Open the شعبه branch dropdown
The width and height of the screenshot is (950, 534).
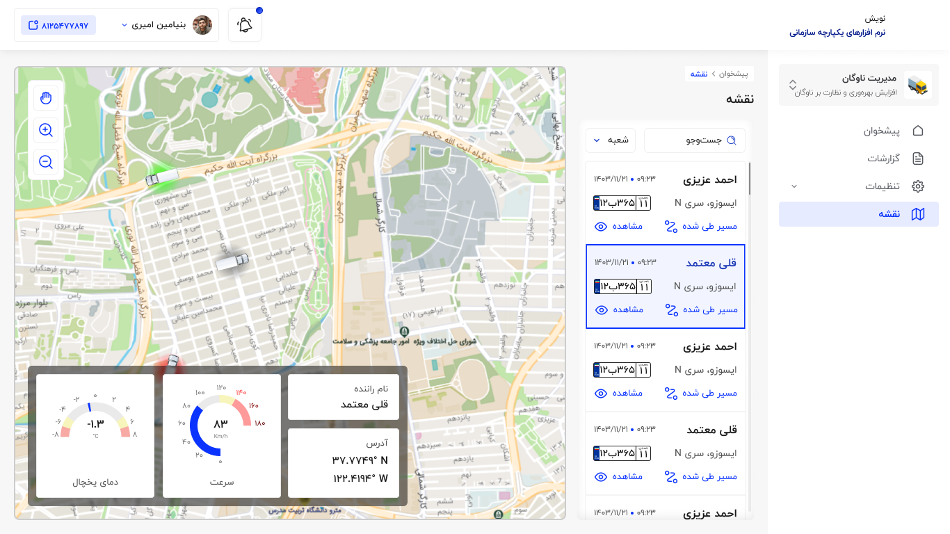(612, 140)
